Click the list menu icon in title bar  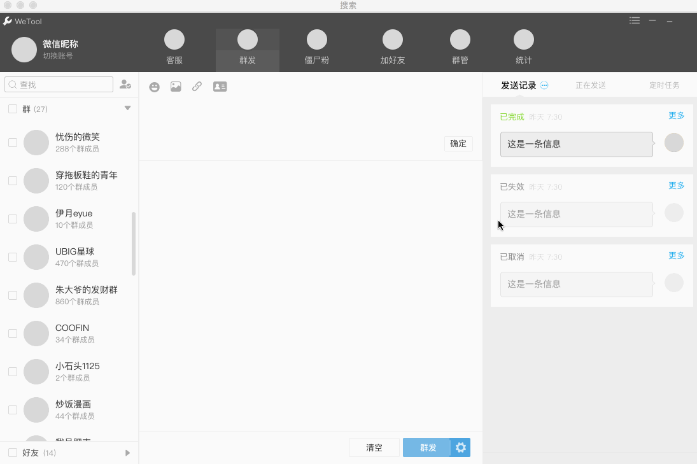[635, 20]
